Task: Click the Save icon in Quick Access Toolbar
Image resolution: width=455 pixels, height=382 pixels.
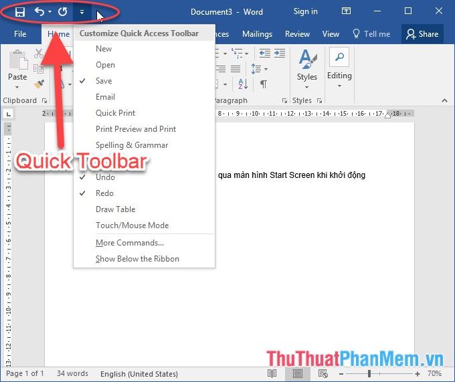Action: (x=19, y=12)
